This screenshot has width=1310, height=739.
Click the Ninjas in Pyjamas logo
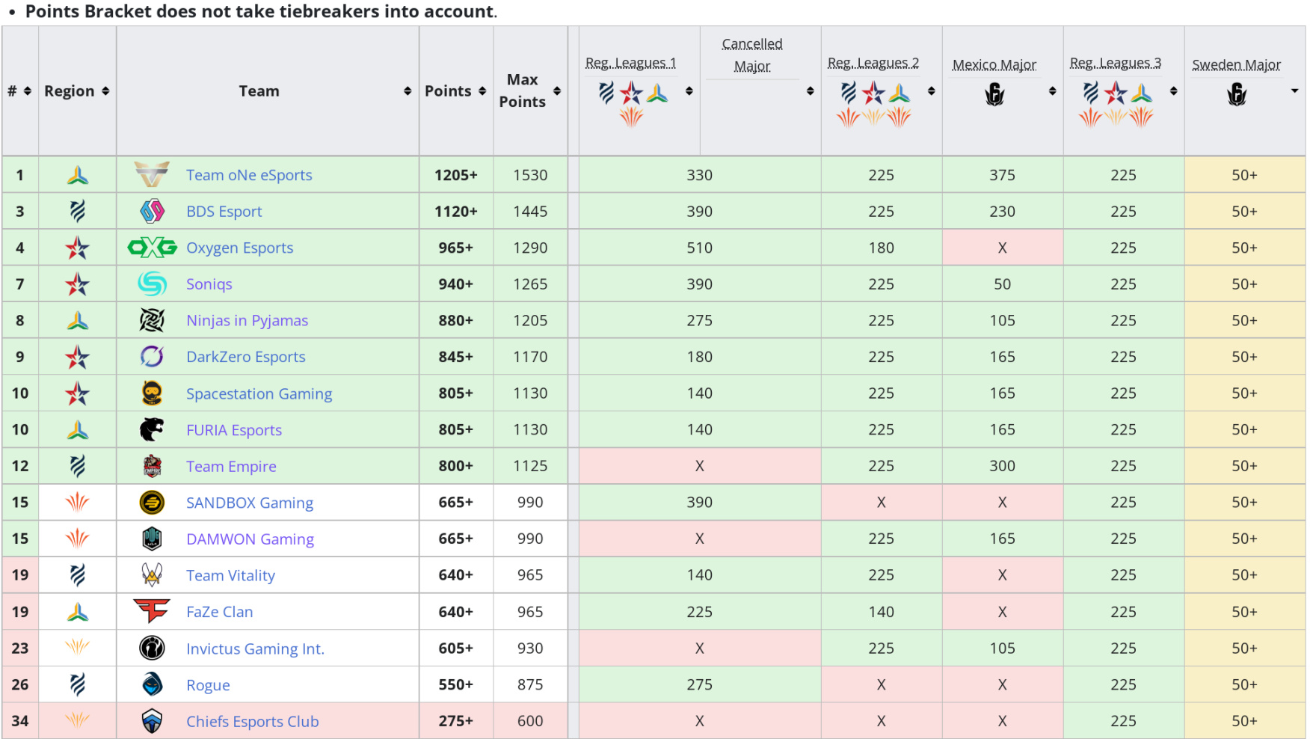(x=152, y=320)
